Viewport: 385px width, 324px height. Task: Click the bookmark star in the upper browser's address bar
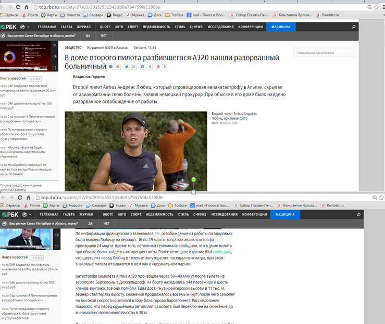pyautogui.click(x=376, y=7)
